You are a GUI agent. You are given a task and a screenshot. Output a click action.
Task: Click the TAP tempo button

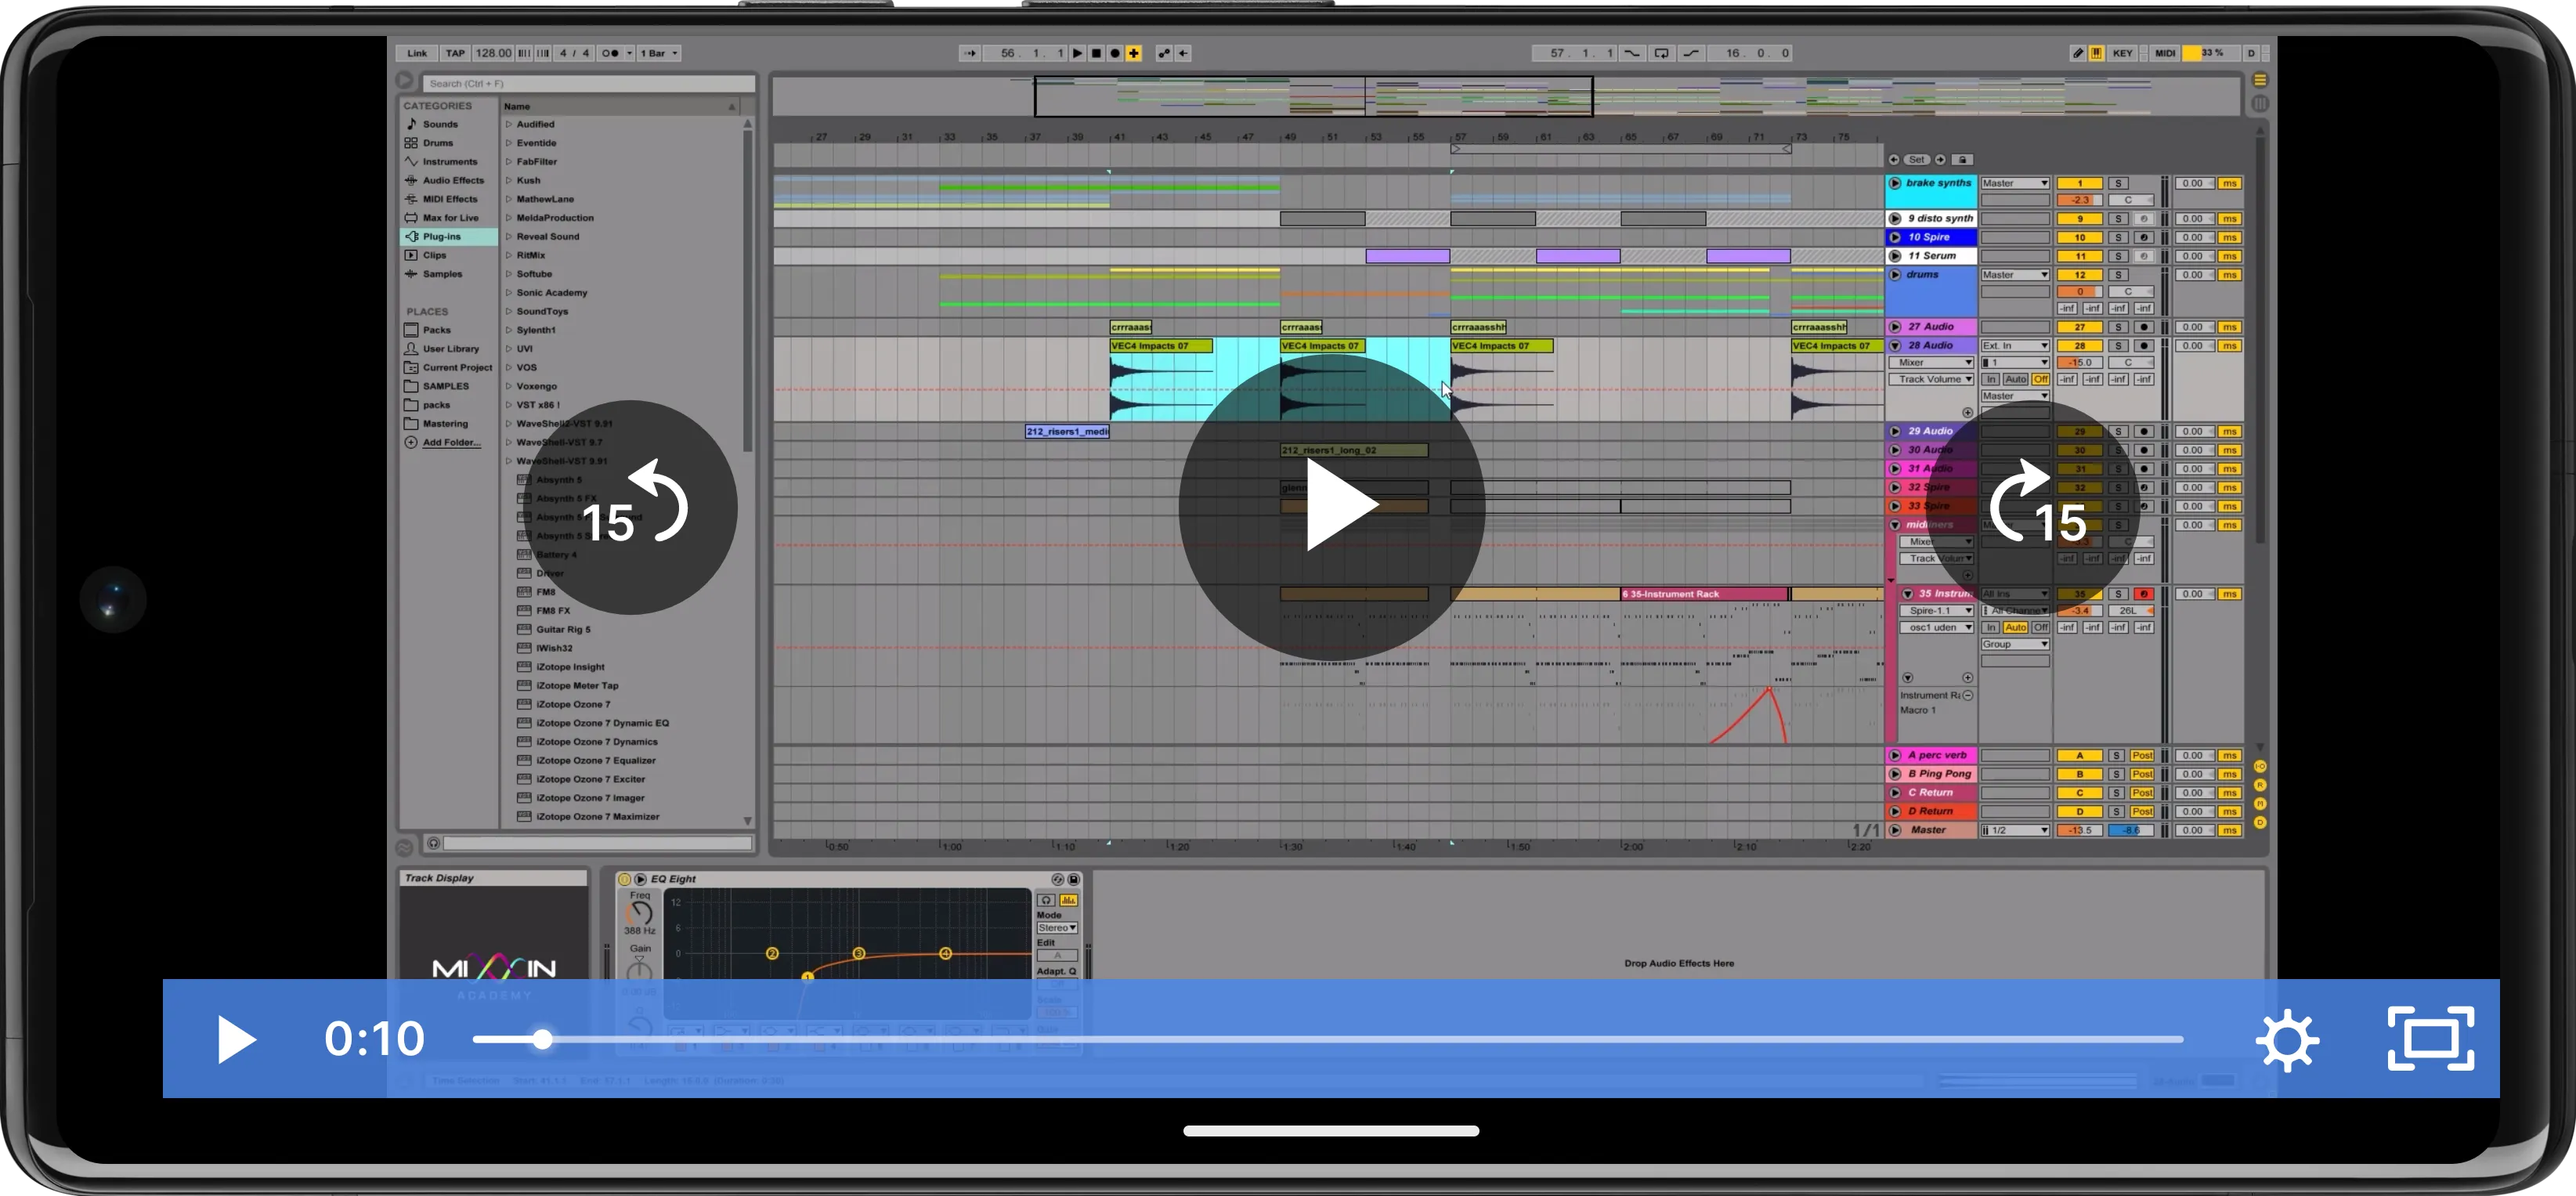[x=455, y=53]
